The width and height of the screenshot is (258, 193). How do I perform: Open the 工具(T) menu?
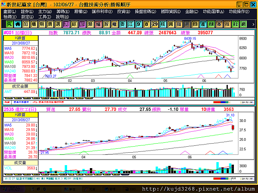pos(45,17)
